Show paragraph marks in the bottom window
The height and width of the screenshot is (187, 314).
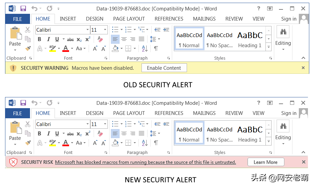coord(156,143)
